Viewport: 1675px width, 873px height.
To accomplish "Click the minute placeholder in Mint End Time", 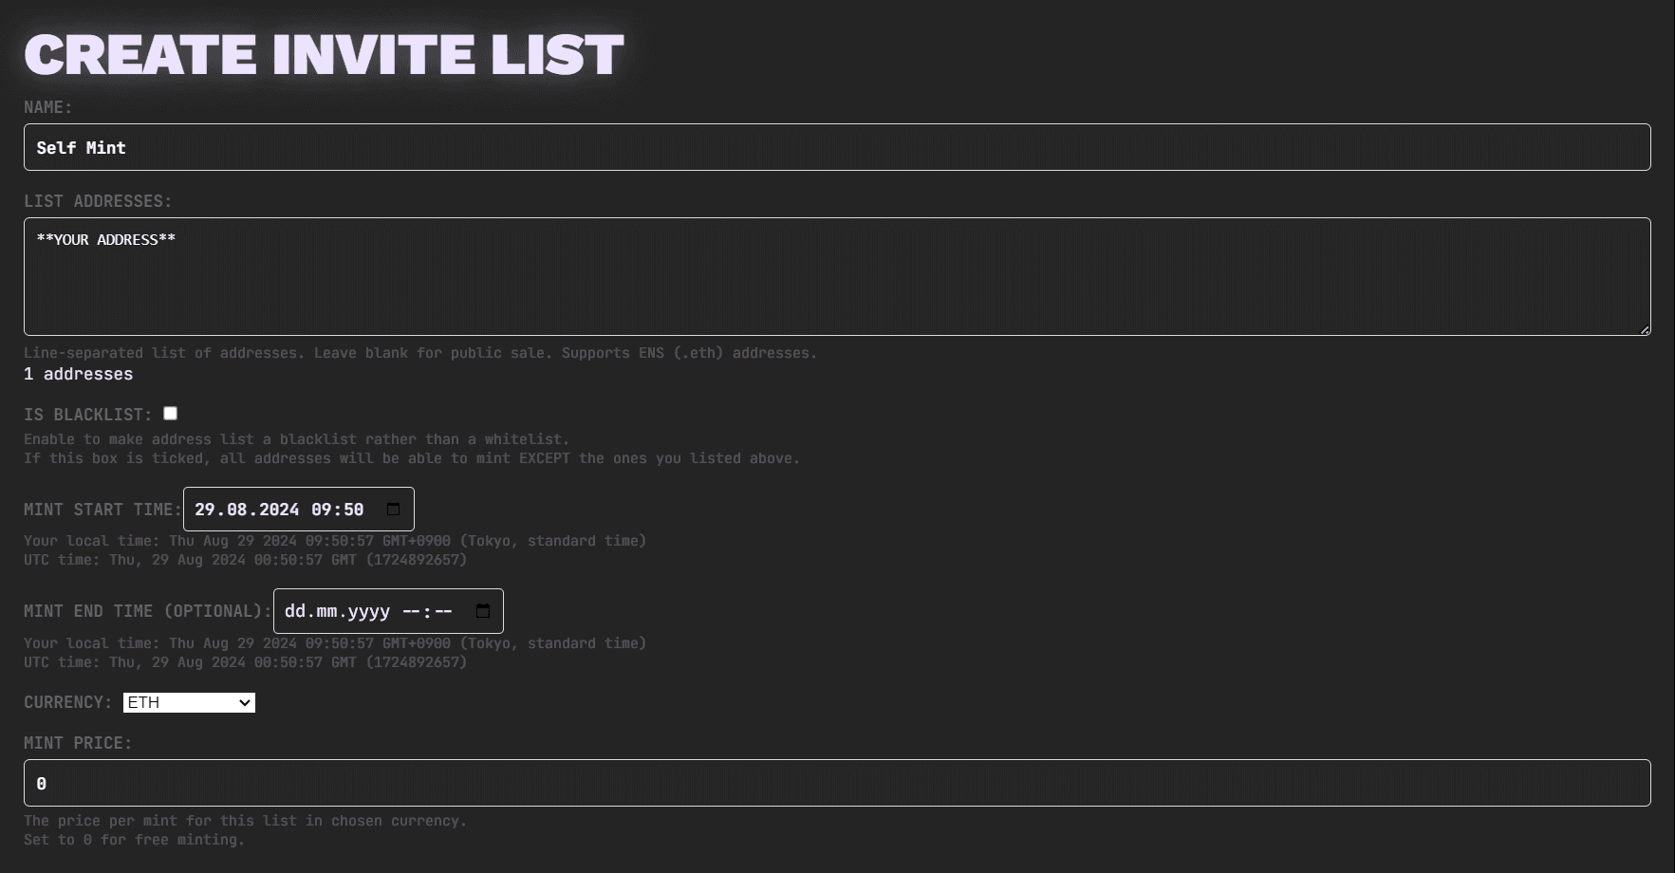I will (442, 611).
